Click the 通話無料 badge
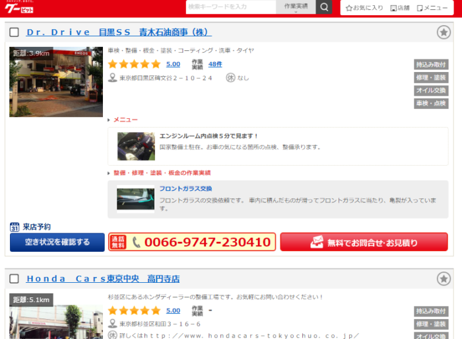This screenshot has width=462, height=339. click(x=118, y=243)
